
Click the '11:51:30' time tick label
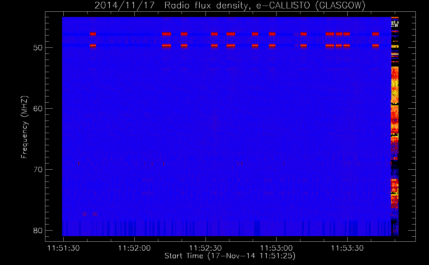point(63,248)
